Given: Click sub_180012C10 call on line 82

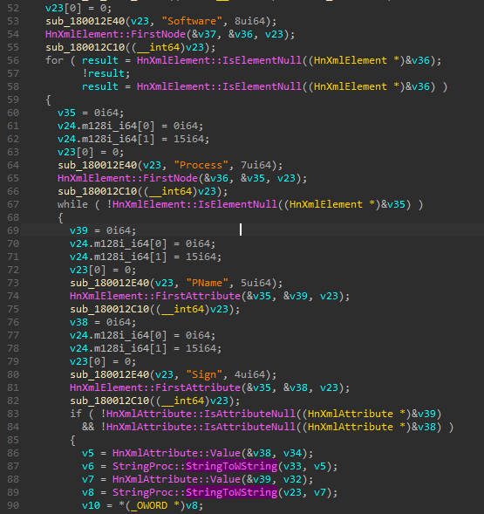Looking at the screenshot, I should coord(110,401).
